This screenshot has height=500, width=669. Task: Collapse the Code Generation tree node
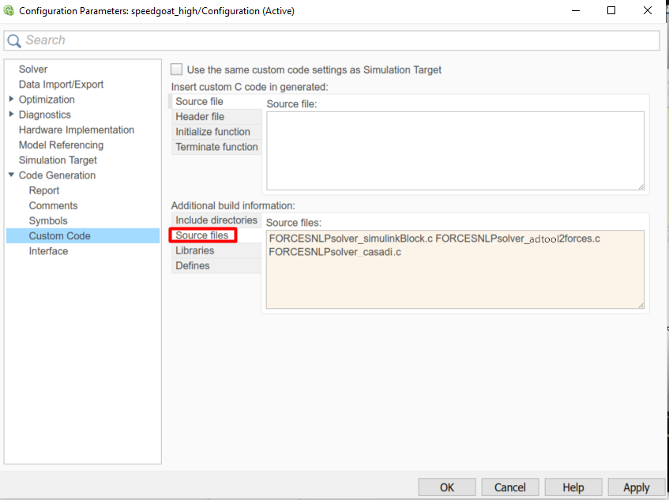[11, 175]
